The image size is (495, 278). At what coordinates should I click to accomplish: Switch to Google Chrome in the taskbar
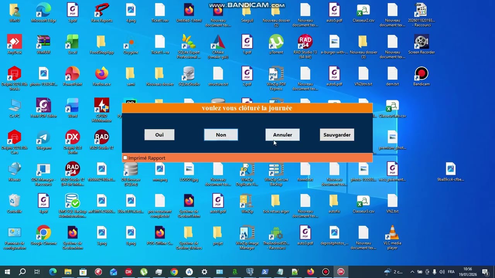click(x=174, y=272)
